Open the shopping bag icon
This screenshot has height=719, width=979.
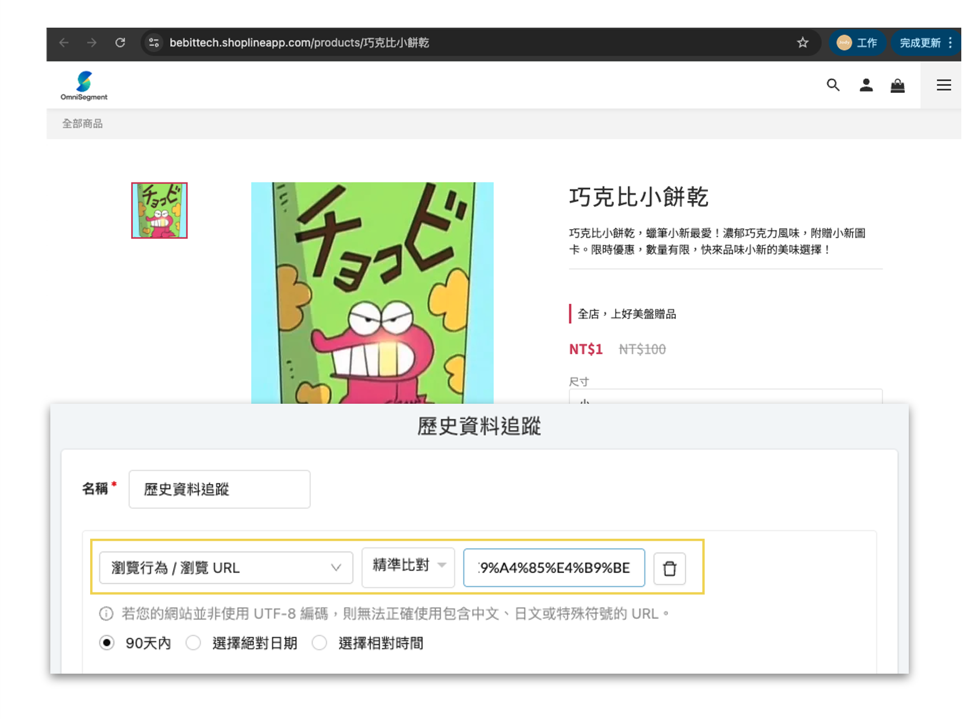pyautogui.click(x=898, y=85)
